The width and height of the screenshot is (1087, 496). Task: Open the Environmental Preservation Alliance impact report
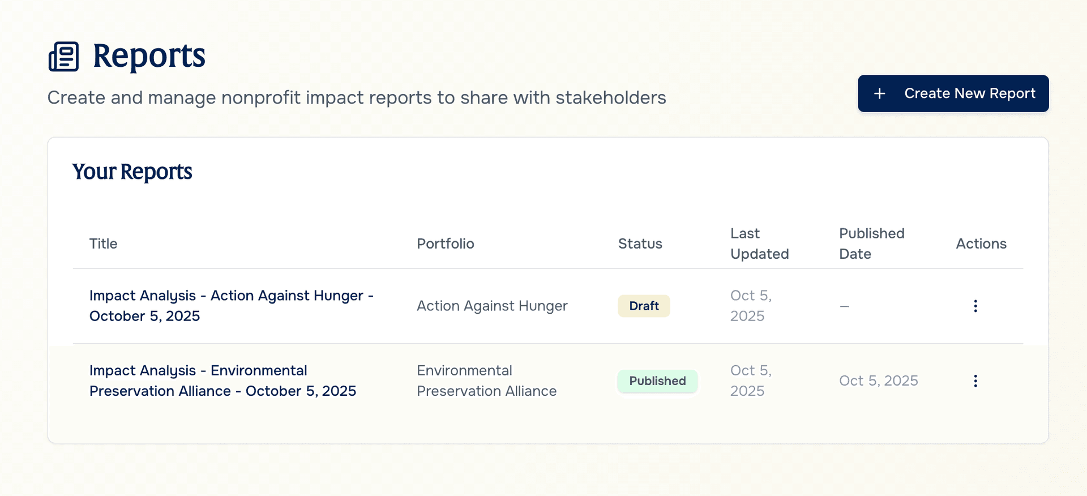click(222, 380)
